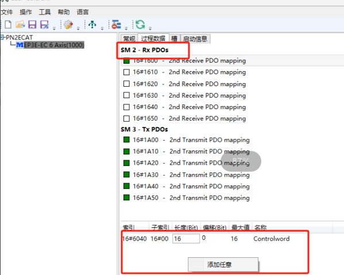Screen dimensions: 344x275
Task: Click the remove-node icon with red minus
Action: tap(116, 24)
